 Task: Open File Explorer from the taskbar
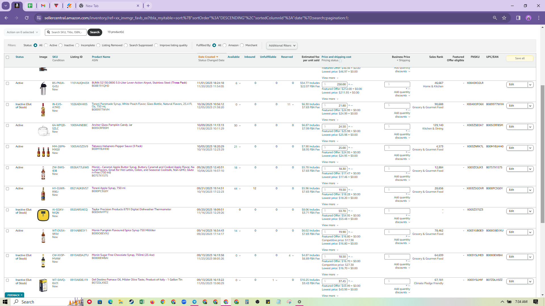[x=121, y=302]
